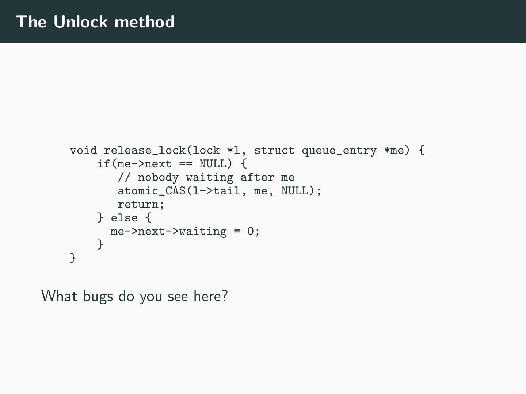Click the closing brace of the else block
This screenshot has width=526, height=394.
(x=100, y=244)
